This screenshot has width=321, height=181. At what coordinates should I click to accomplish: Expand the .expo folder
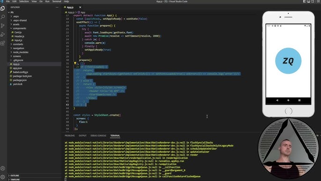point(16,16)
